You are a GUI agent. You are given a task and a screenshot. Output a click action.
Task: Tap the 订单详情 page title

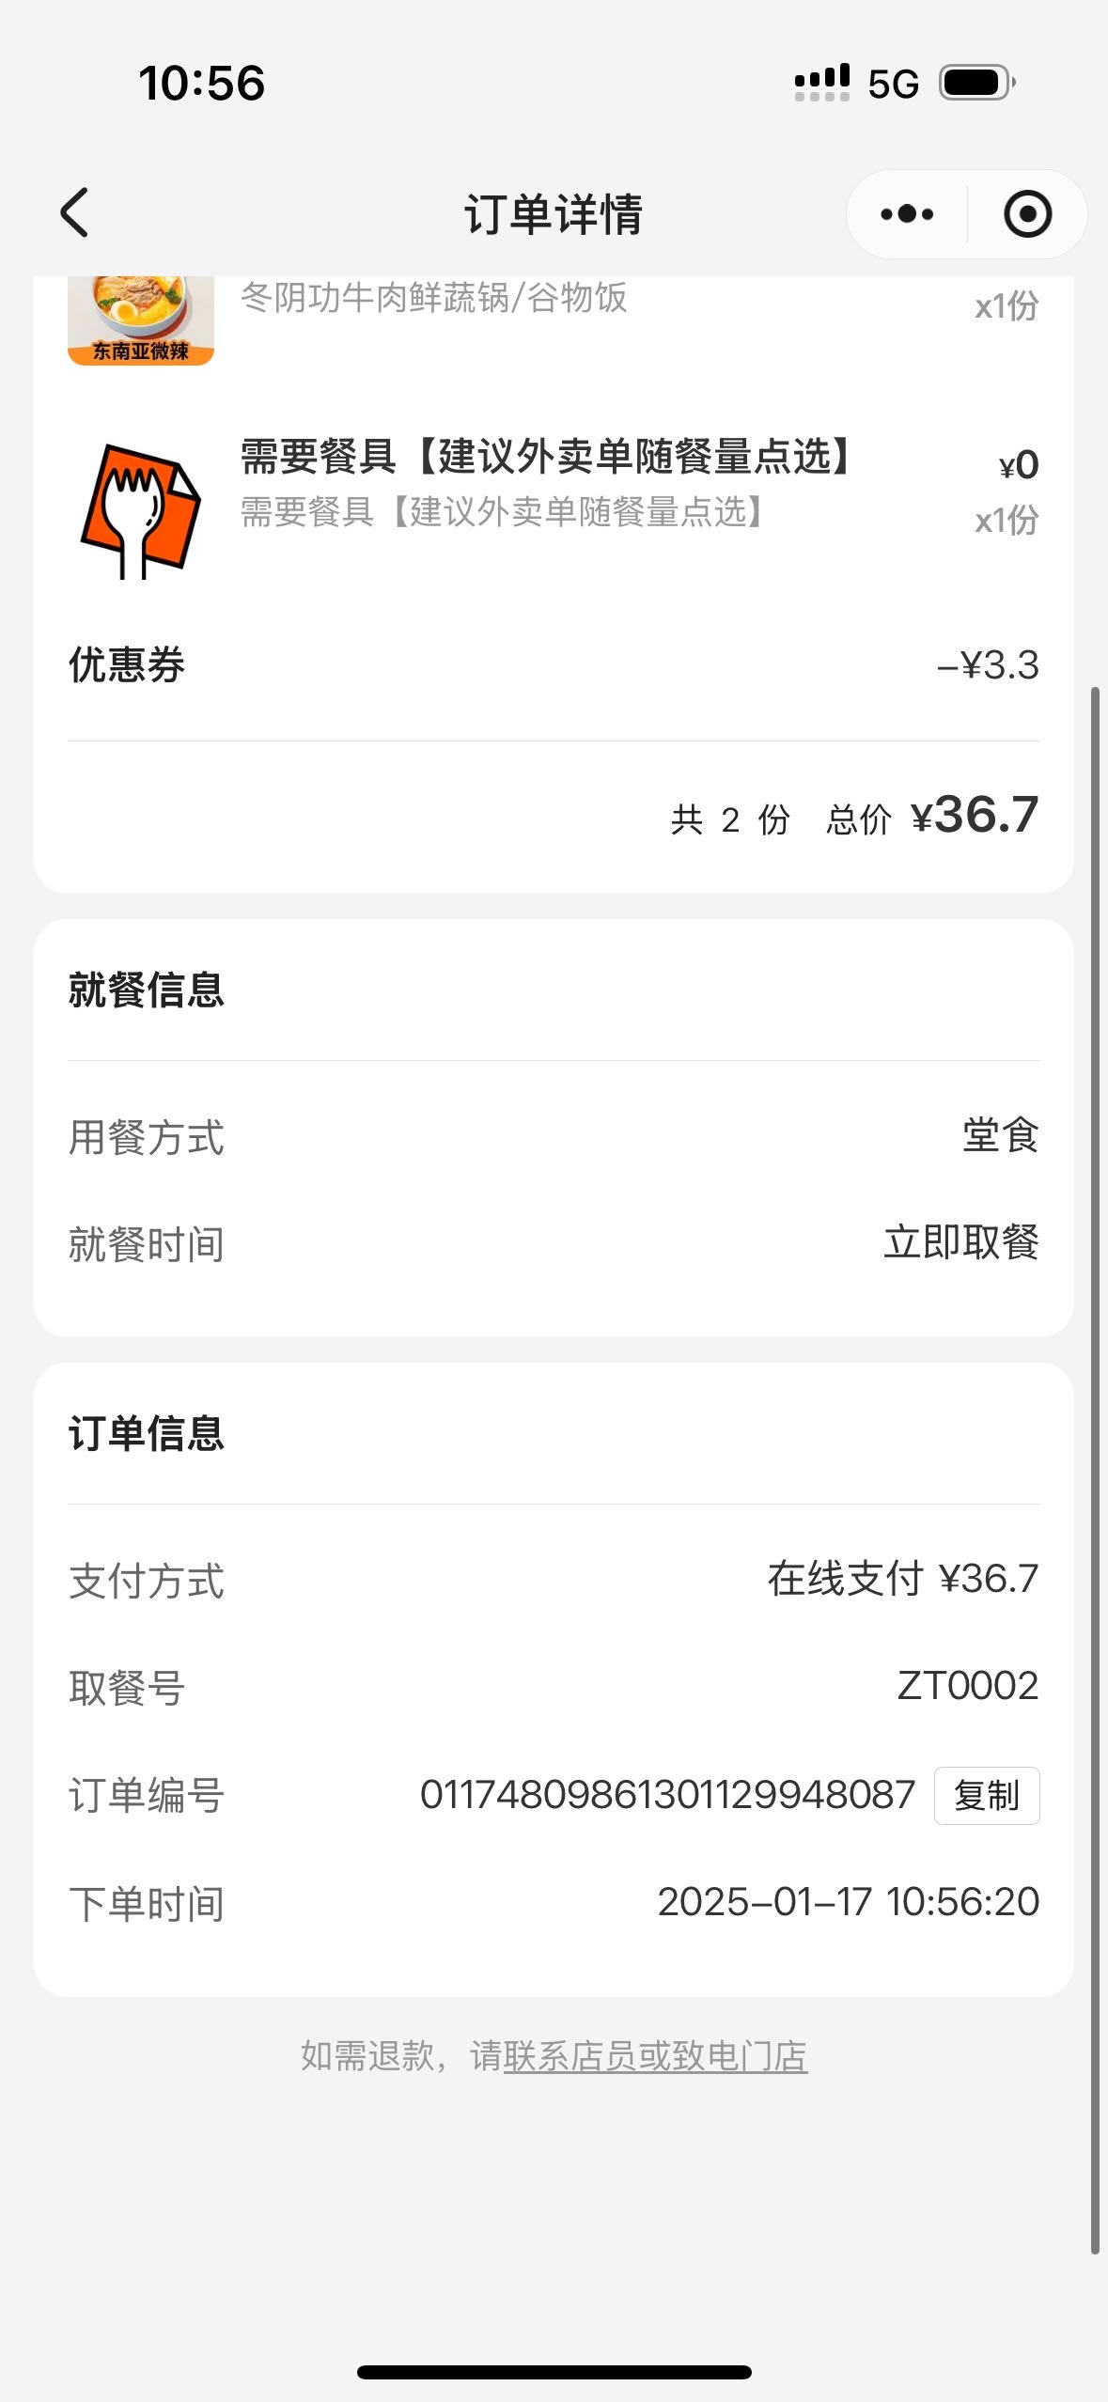tap(554, 214)
